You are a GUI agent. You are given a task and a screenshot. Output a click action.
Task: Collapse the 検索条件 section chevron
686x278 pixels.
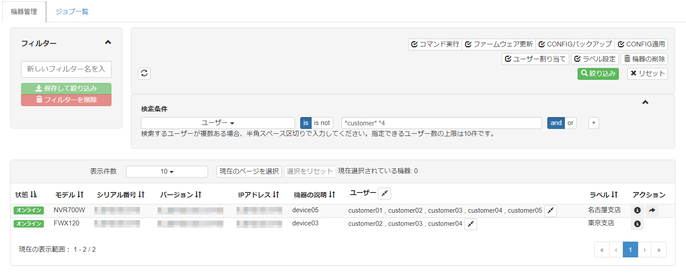pos(645,102)
